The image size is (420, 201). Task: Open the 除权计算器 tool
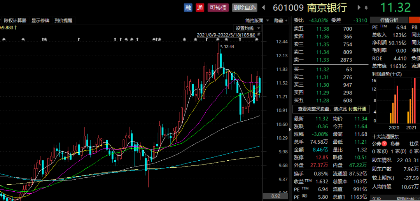[x=15, y=21]
